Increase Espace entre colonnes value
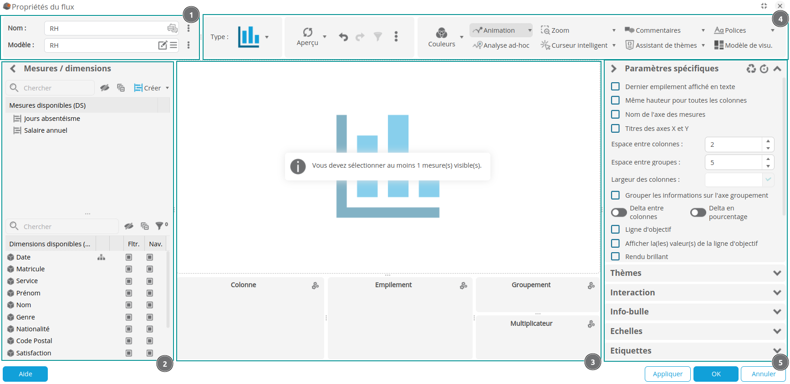The height and width of the screenshot is (384, 790). point(768,141)
